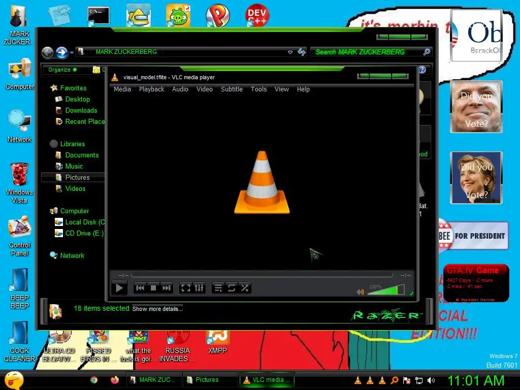Viewport: 520px width, 390px height.
Task: Open BEEP BEEP desktop shortcut
Action: tap(20, 289)
